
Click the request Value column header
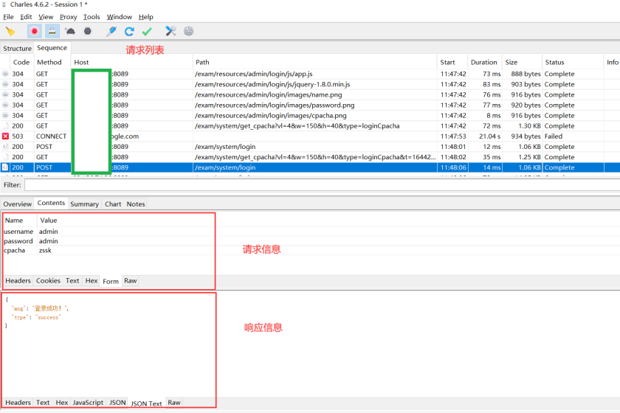tap(49, 220)
